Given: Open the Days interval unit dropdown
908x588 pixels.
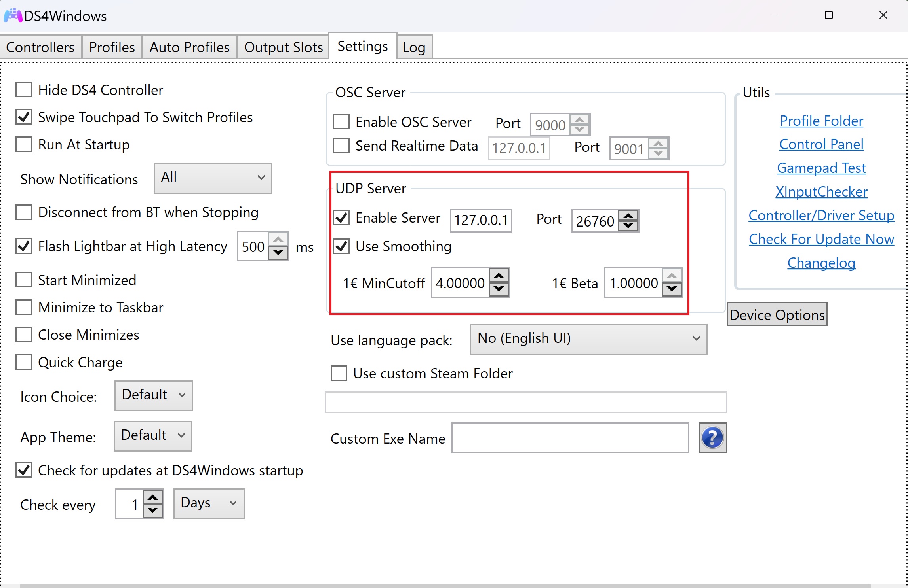Looking at the screenshot, I should point(209,503).
